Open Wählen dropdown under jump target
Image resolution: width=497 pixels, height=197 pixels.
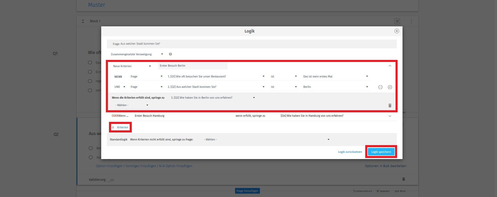tap(132, 105)
